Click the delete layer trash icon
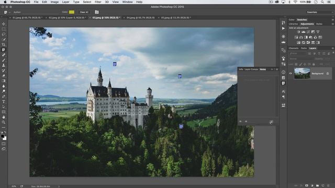Screen dimensions: 335x188 click(x=328, y=186)
